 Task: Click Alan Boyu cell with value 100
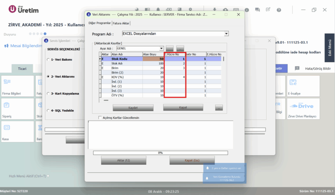pos(153,63)
